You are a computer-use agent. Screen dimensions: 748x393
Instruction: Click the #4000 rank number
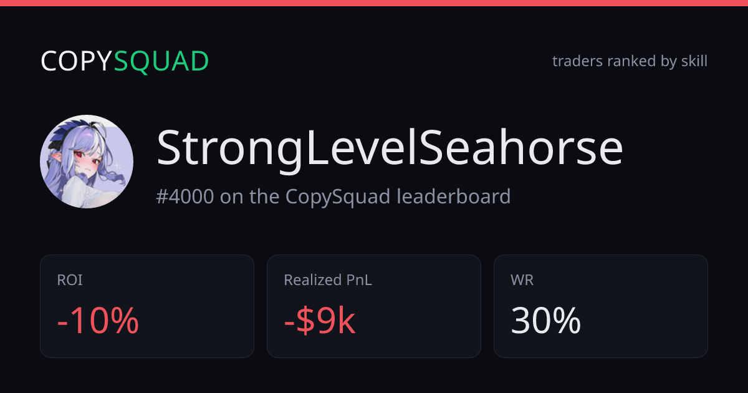click(x=185, y=196)
